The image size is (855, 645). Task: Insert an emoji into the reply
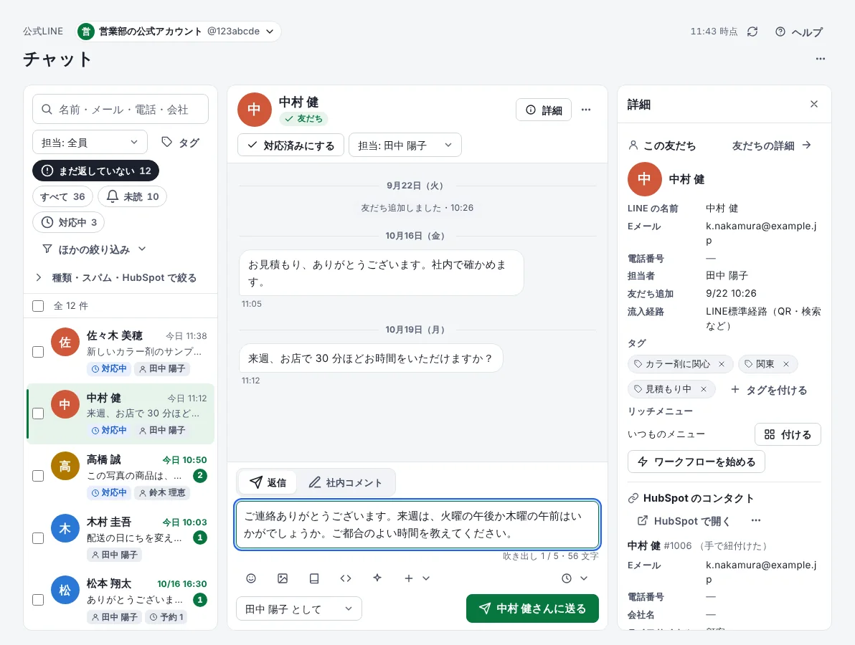coord(251,578)
